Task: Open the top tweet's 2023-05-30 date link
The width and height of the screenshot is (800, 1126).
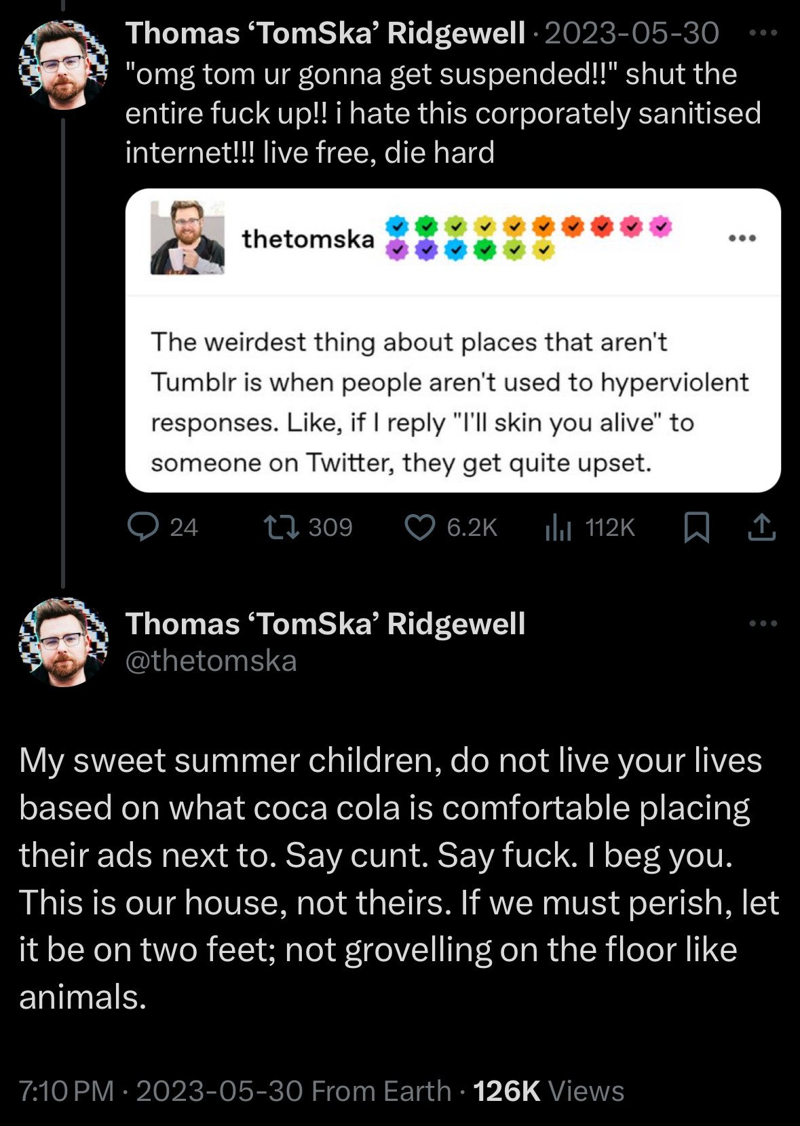Action: [631, 33]
